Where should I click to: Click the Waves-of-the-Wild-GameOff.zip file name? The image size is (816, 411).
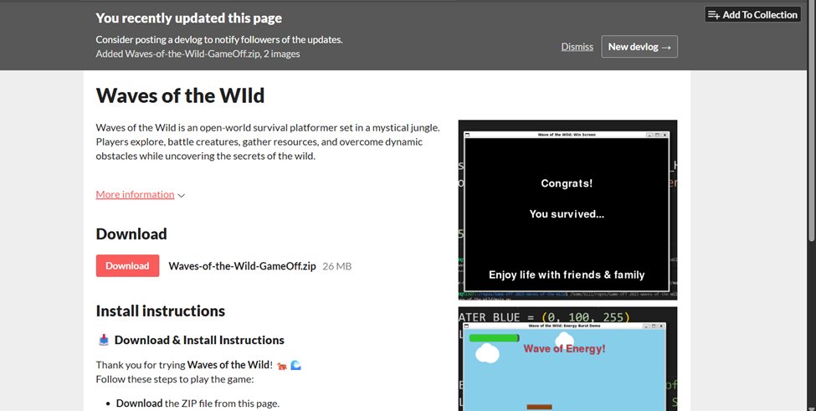pos(242,266)
